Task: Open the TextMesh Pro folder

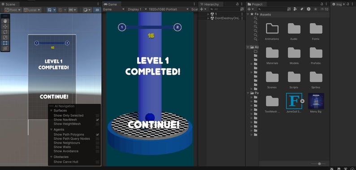Action: pyautogui.click(x=272, y=104)
